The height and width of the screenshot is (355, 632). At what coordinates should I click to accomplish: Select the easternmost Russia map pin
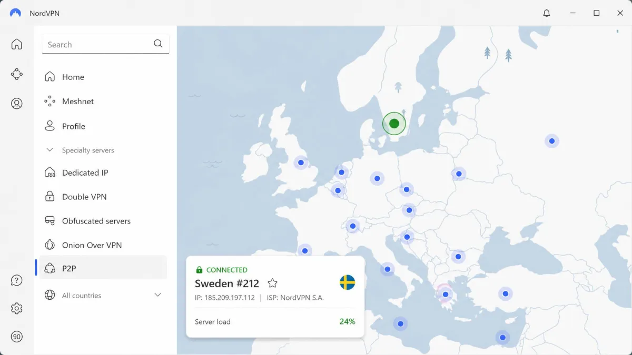551,141
